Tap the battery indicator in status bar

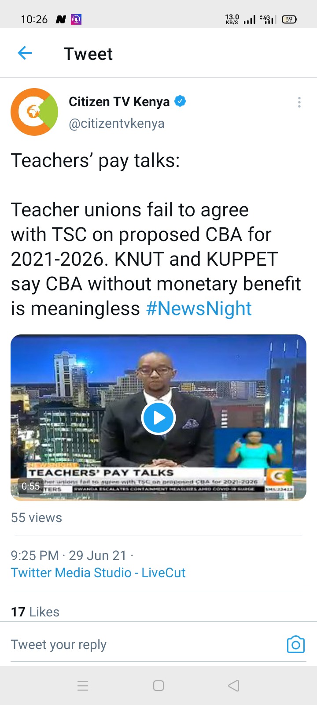tap(289, 19)
